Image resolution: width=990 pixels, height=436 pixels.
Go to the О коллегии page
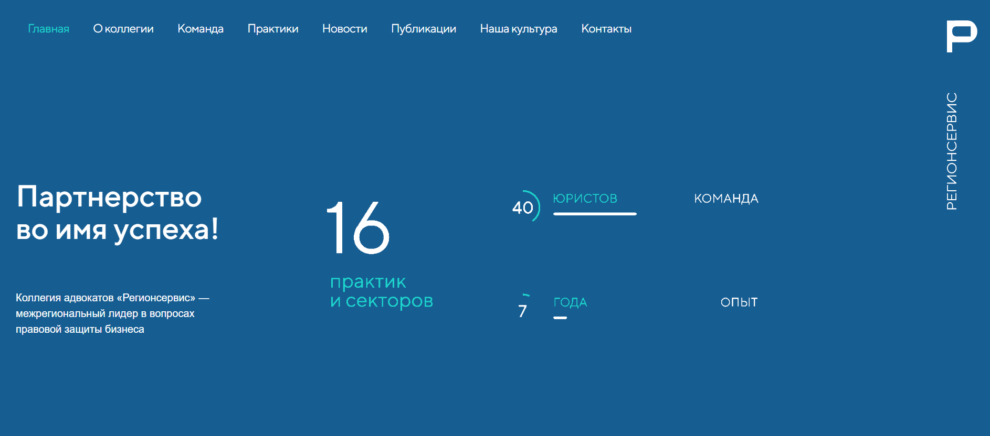pyautogui.click(x=123, y=29)
